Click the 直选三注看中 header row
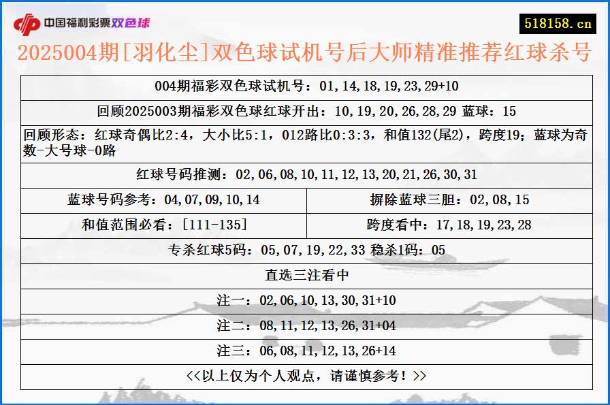610x405 pixels. tap(305, 275)
